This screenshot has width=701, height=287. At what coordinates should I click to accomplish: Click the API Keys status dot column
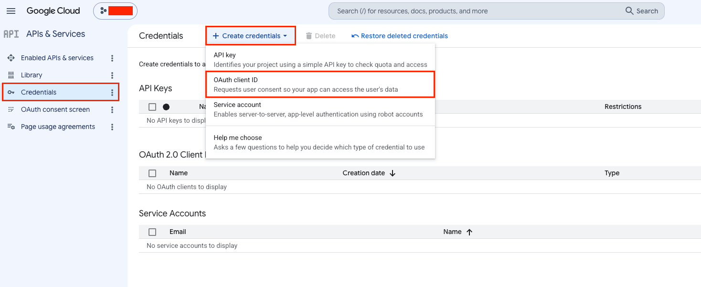point(166,107)
